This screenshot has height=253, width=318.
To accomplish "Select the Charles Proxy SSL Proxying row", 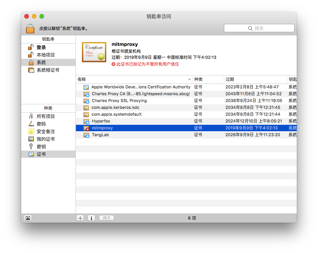I will 186,101.
